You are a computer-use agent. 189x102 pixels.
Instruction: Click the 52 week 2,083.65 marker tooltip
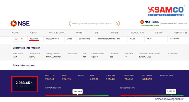pos(171,91)
